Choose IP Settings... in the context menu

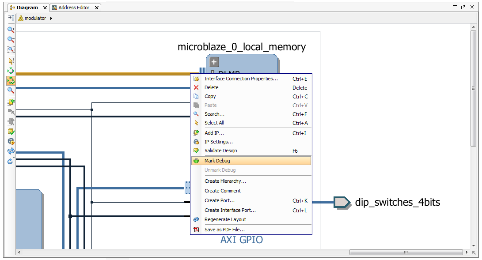(251, 142)
